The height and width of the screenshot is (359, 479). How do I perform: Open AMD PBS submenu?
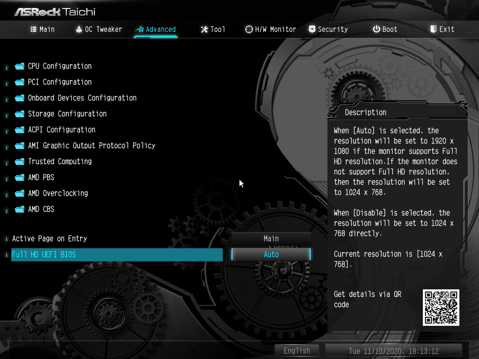click(x=41, y=177)
